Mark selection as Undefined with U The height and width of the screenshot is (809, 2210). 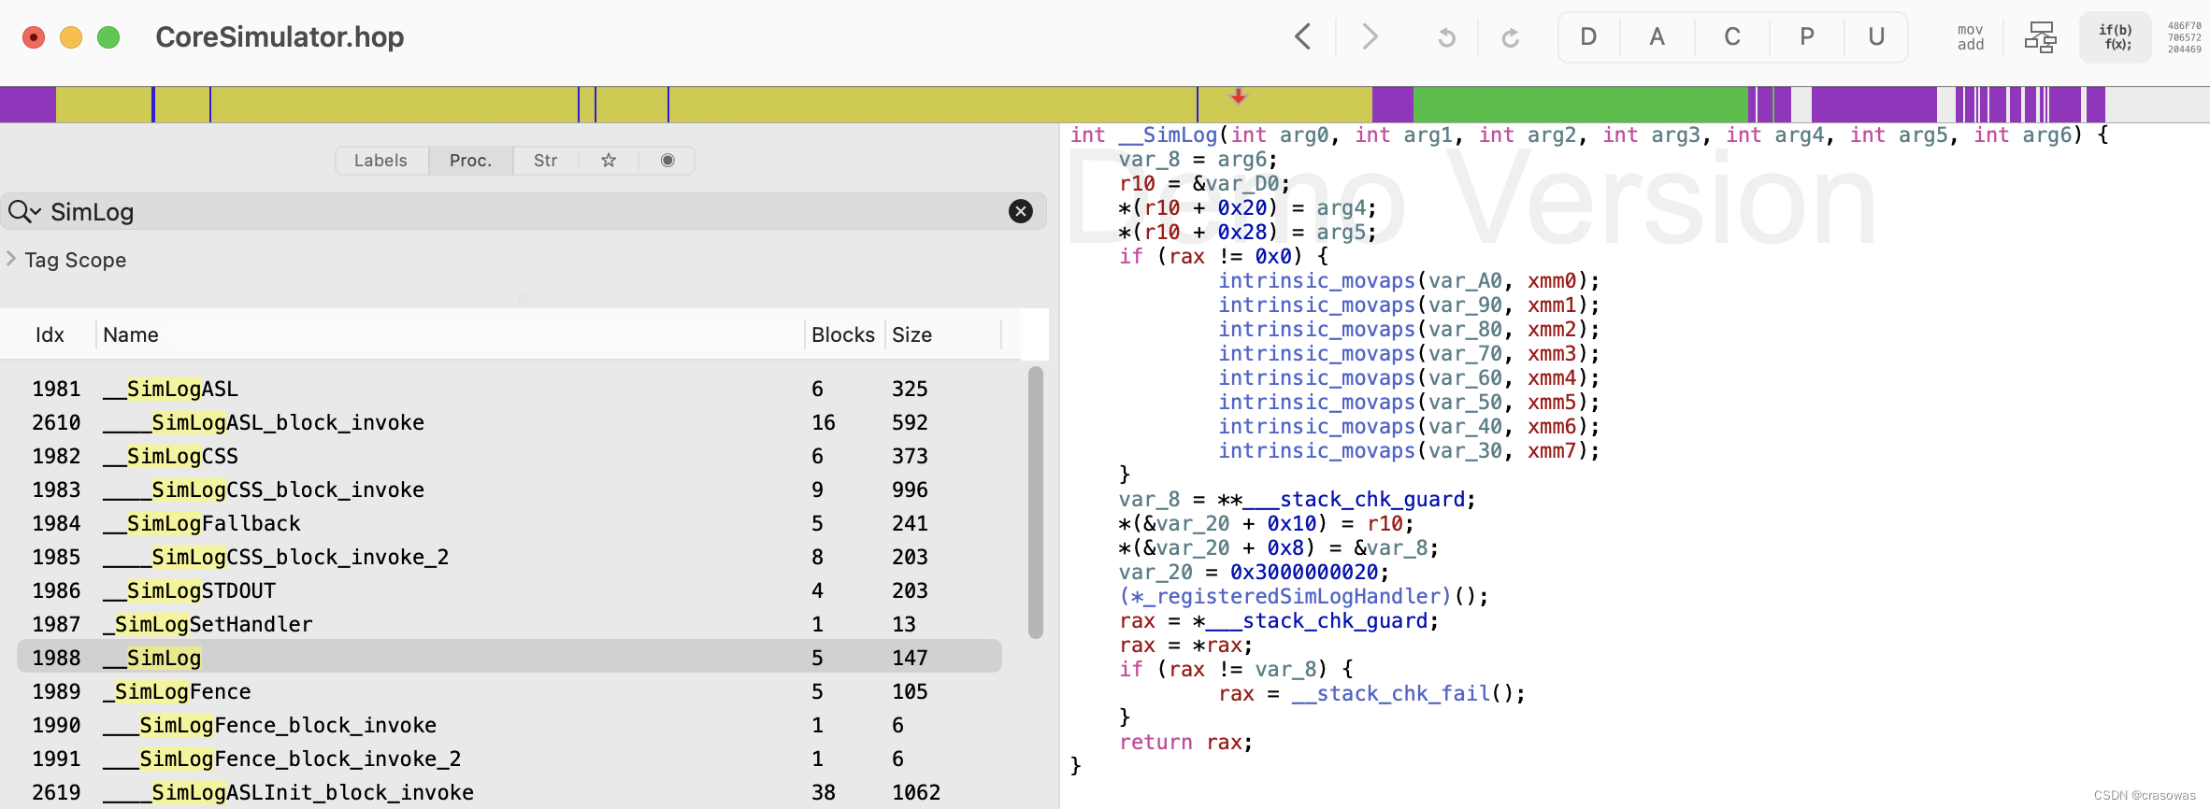click(x=1876, y=36)
